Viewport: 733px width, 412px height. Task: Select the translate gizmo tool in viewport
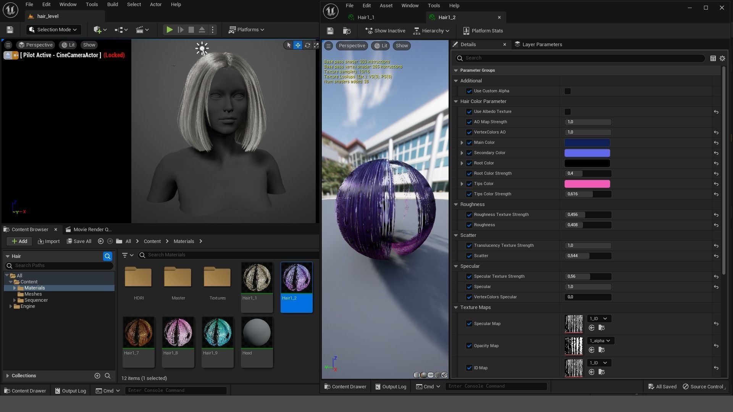click(298, 45)
